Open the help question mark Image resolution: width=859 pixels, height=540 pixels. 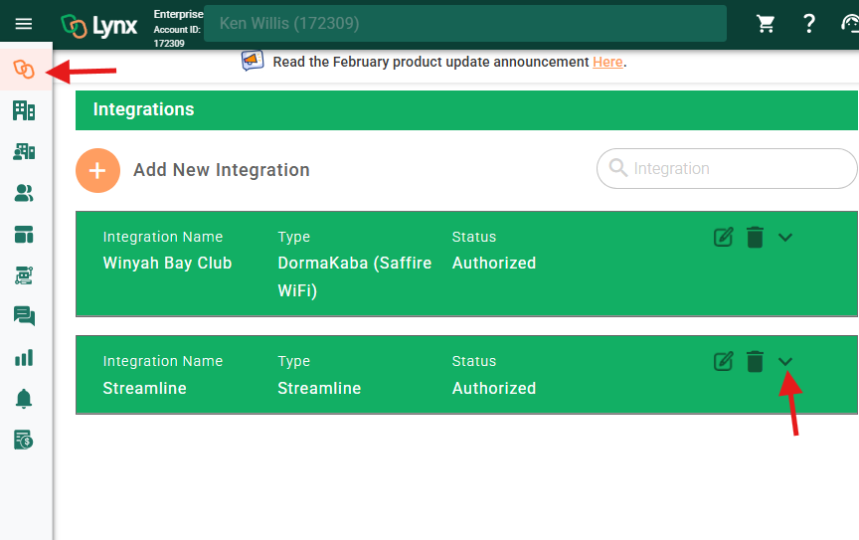point(809,24)
